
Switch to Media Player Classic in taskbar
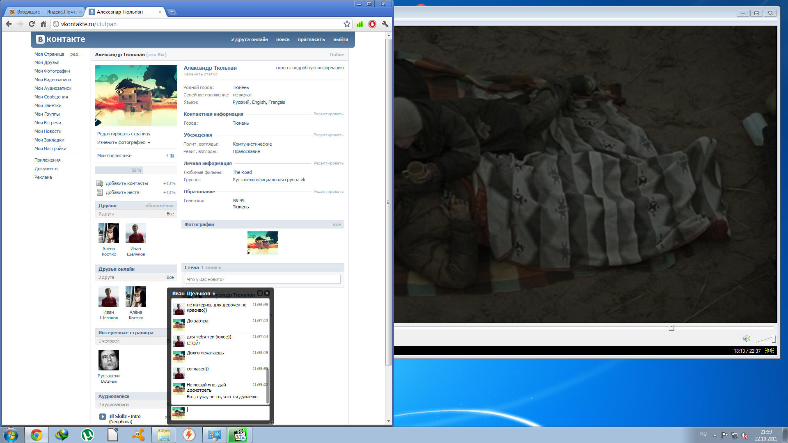240,435
